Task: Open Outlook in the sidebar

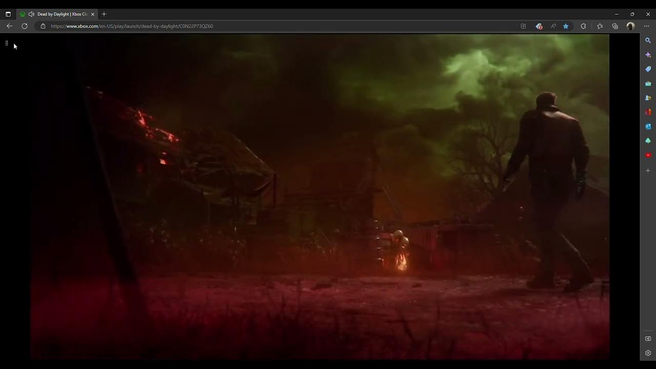Action: pyautogui.click(x=648, y=126)
